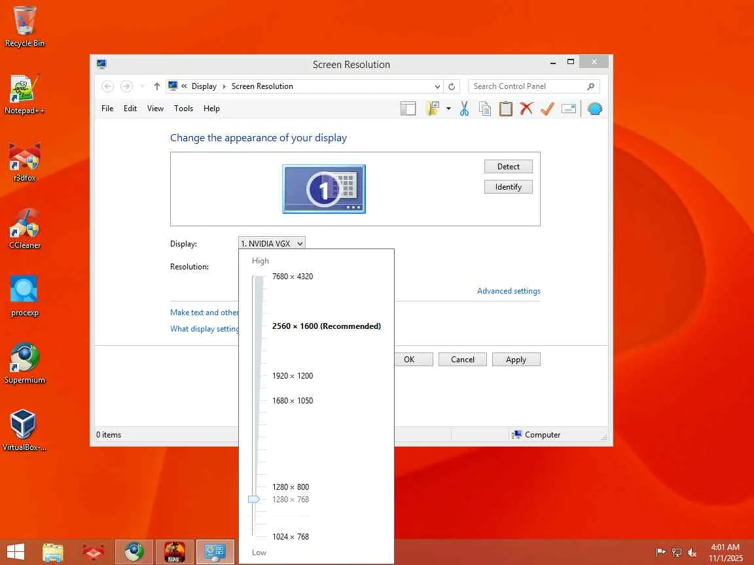Open Advanced settings link
This screenshot has width=754, height=565.
point(509,290)
